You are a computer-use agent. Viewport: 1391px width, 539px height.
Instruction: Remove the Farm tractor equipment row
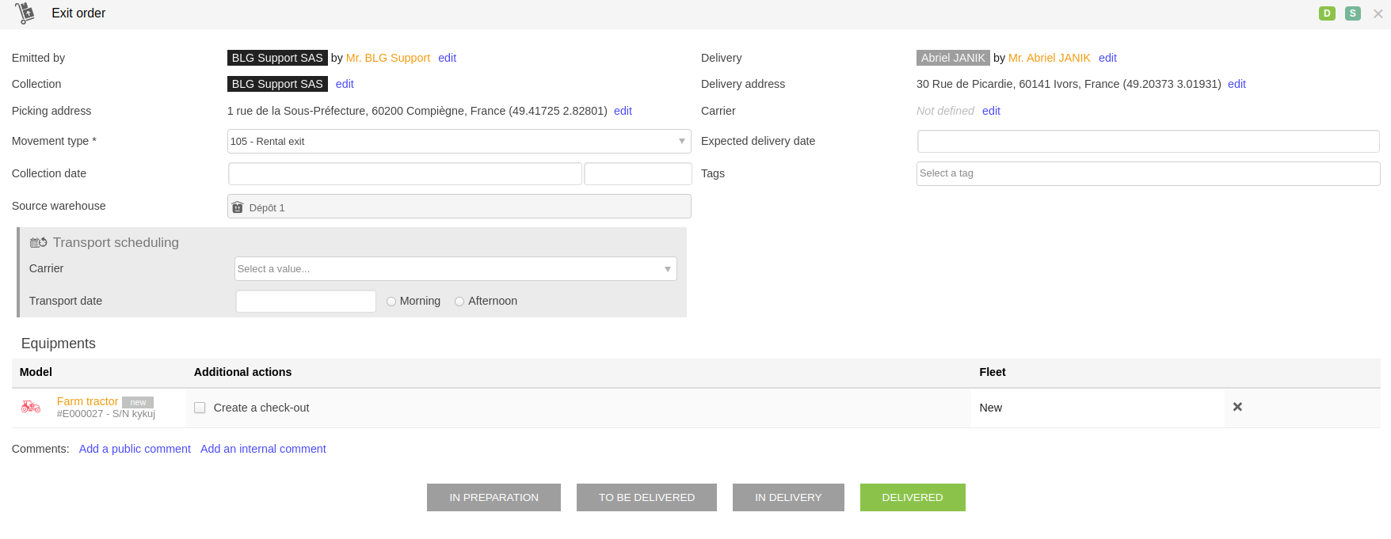click(1237, 407)
